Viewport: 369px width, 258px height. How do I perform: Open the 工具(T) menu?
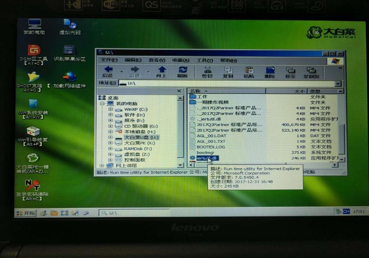205,60
